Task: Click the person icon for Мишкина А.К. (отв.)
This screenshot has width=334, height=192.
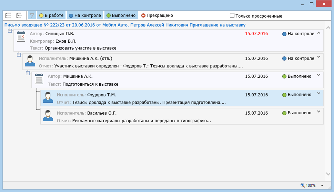Action: pyautogui.click(x=30, y=61)
